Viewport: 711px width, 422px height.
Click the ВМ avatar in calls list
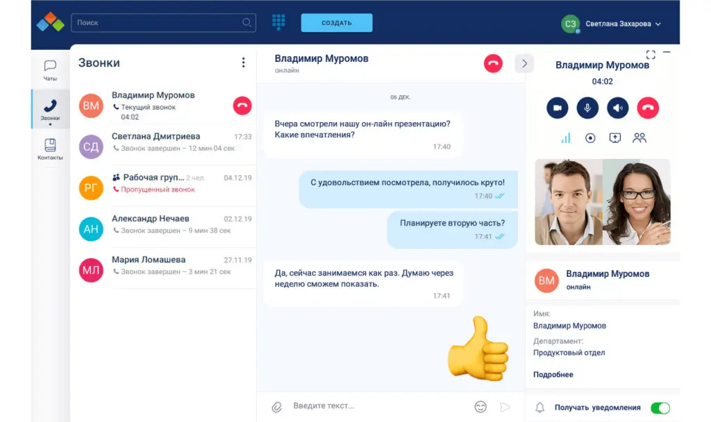91,105
